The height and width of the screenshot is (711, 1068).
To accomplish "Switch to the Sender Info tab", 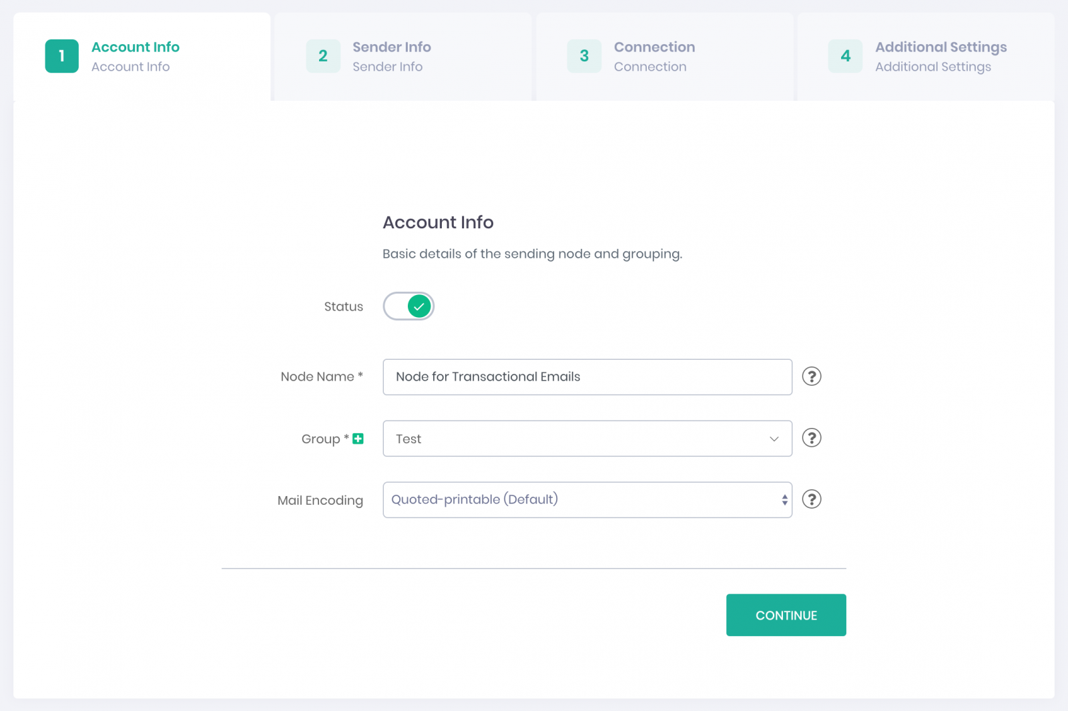I will click(392, 47).
